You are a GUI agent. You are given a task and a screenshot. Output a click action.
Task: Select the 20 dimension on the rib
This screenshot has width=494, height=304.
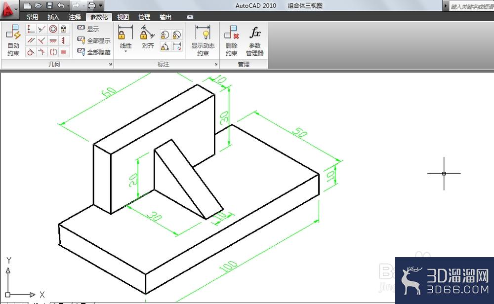click(133, 180)
